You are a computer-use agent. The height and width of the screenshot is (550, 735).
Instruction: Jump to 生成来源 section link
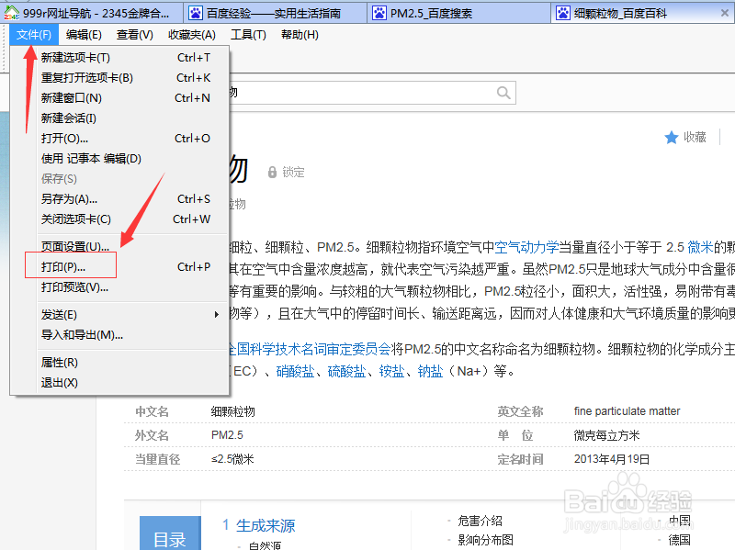click(x=266, y=525)
